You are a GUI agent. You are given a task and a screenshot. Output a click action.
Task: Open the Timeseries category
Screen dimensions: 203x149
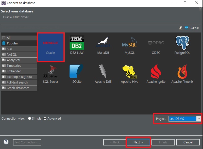(x=19, y=66)
